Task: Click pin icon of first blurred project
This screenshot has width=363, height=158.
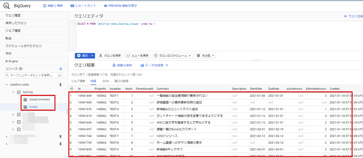Action: pos(60,137)
